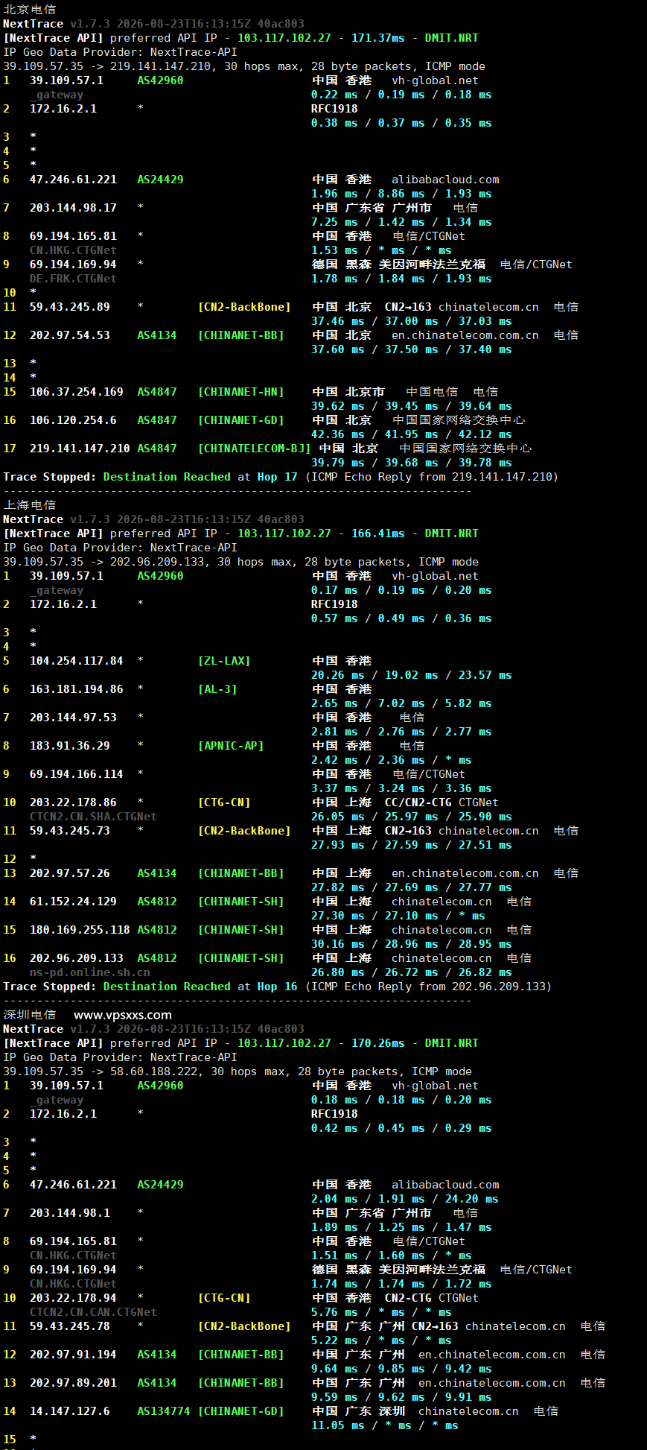Click IP address 59.43.245.89

[x=70, y=307]
